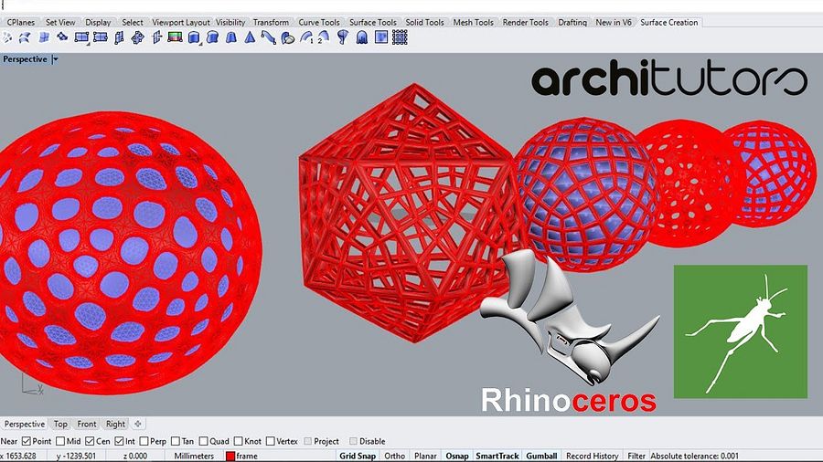
Task: Click the z 0.000 coordinate readout
Action: pos(135,456)
